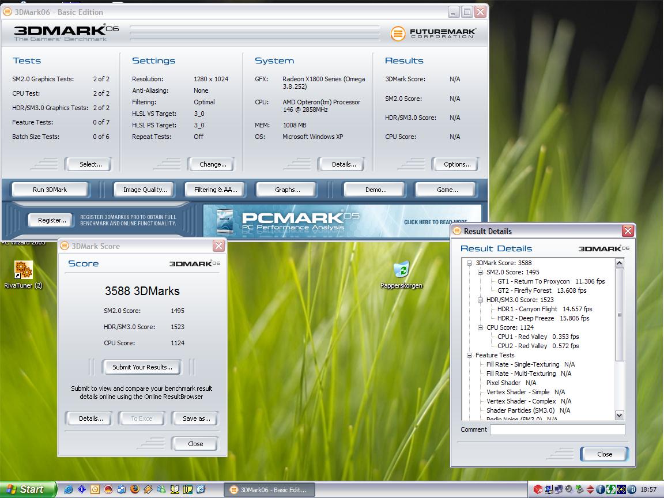The width and height of the screenshot is (664, 498).
Task: Open Details... in the Score window
Action: click(89, 418)
